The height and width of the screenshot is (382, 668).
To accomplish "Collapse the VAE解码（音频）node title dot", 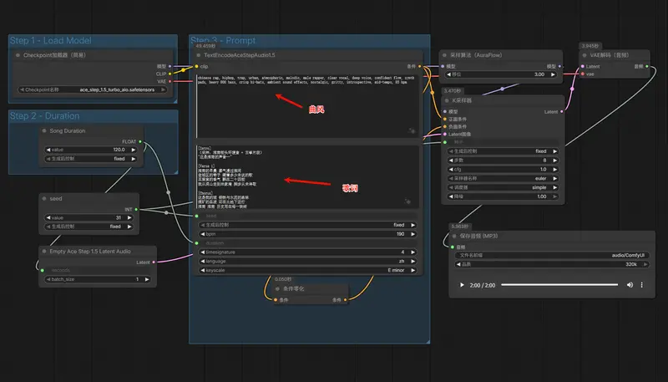I will point(584,55).
